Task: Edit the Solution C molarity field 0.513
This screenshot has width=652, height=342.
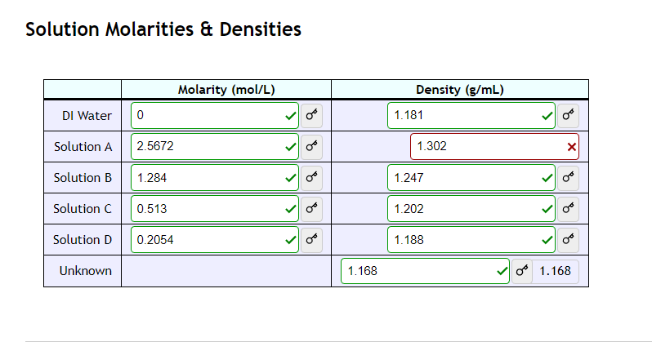Action: 215,209
